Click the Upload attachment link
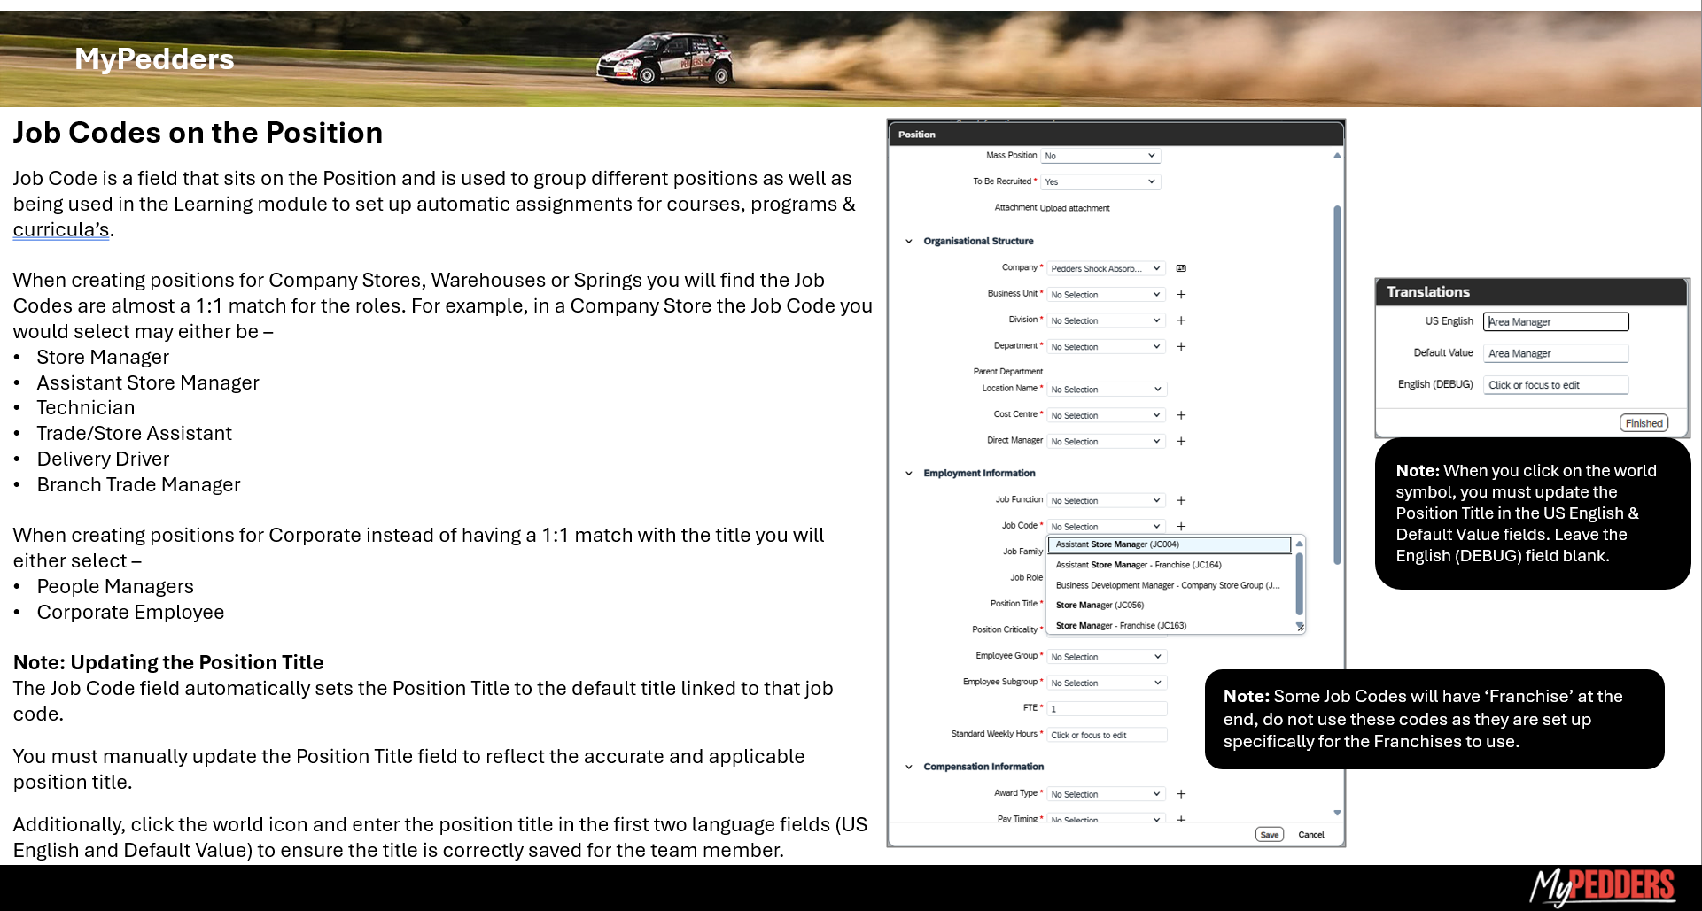This screenshot has width=1702, height=911. point(1074,208)
